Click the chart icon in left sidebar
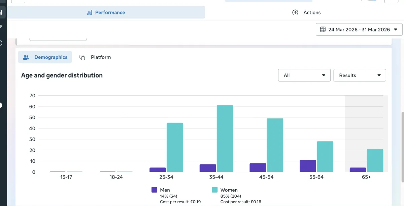404x206 pixels. point(1,12)
